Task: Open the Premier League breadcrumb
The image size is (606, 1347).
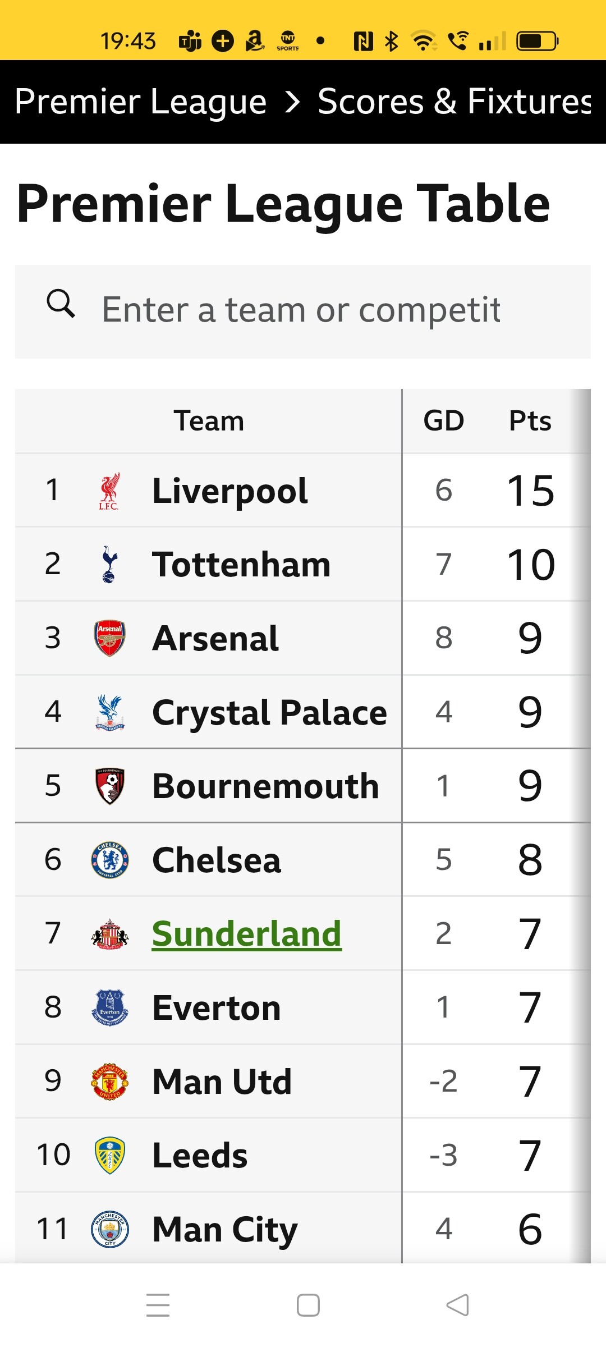Action: (140, 102)
